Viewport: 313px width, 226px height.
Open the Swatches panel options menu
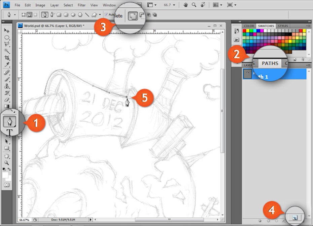[x=308, y=26]
